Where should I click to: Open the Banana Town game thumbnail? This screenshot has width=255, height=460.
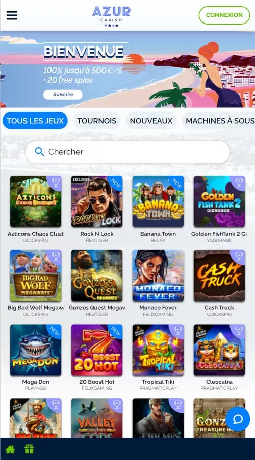[158, 201]
